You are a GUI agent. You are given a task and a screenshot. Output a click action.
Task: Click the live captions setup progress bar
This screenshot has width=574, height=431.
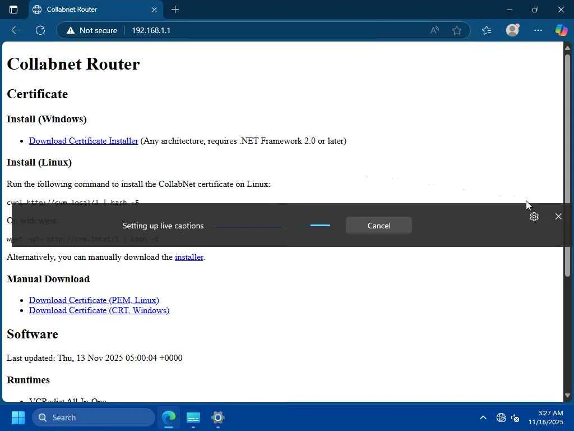coord(272,226)
